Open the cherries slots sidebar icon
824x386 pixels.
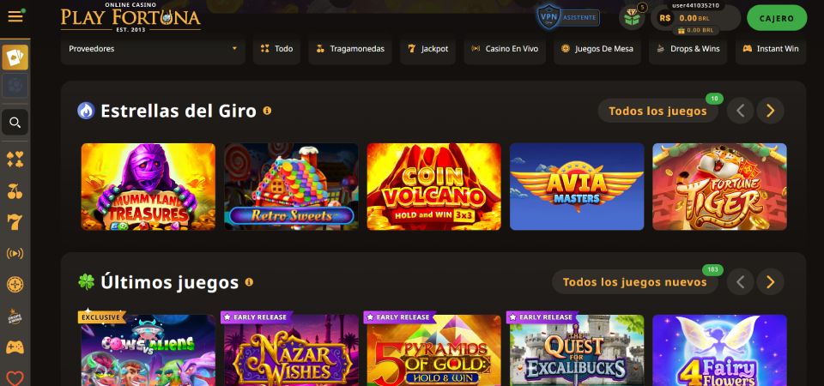(x=15, y=191)
